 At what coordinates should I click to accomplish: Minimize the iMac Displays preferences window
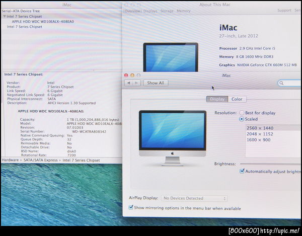132,75
